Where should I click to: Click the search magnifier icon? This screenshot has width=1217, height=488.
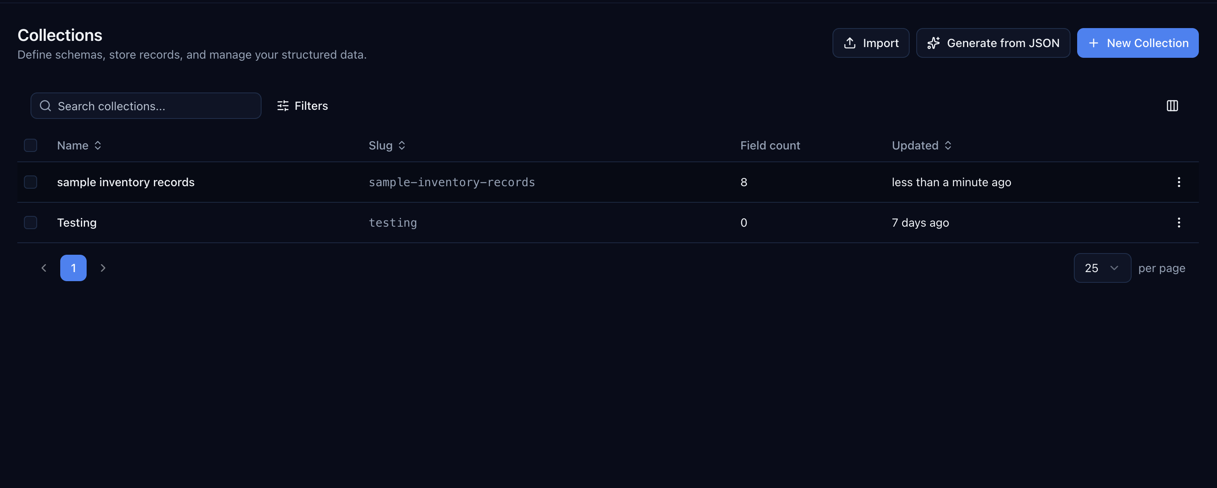pos(45,105)
